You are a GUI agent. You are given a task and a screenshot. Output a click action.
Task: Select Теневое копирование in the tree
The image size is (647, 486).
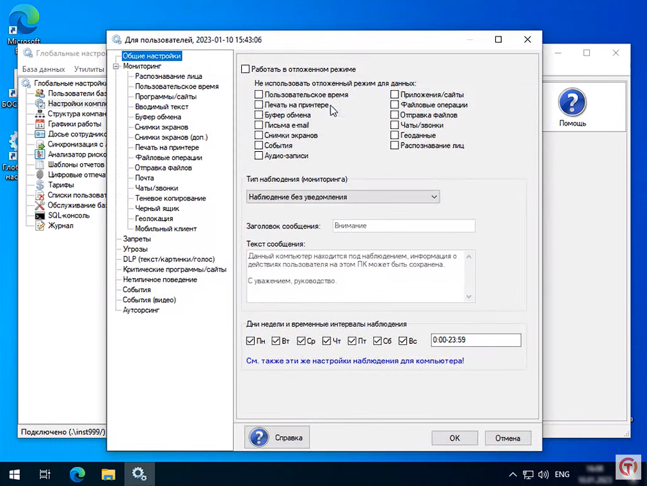tap(170, 198)
